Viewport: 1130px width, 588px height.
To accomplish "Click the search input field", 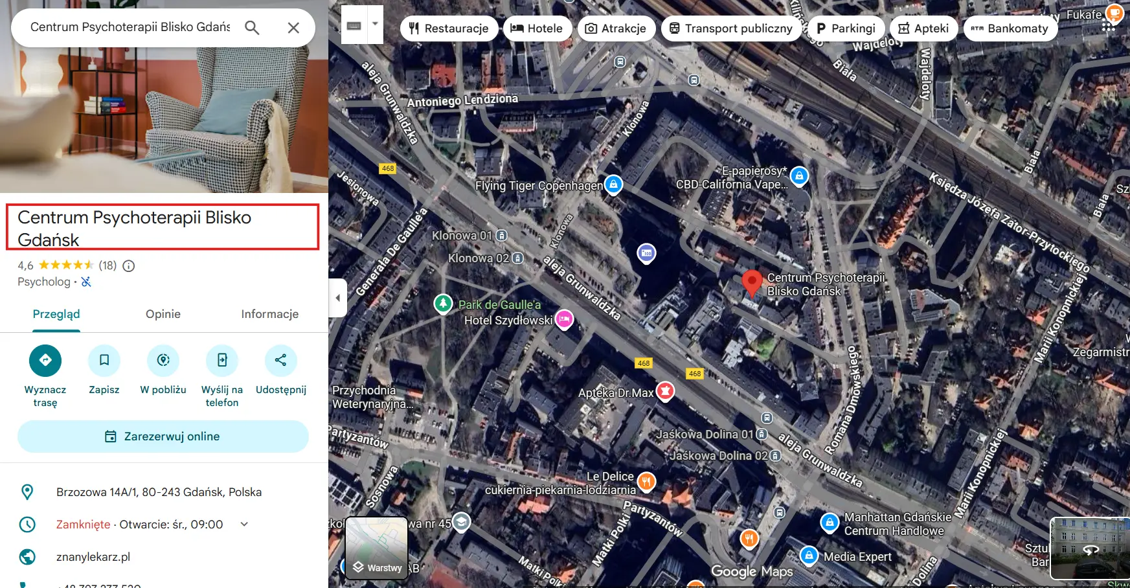I will pyautogui.click(x=130, y=27).
